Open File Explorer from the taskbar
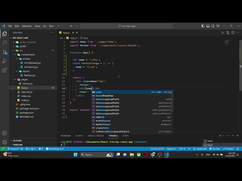The image size is (242, 181). tap(132, 155)
